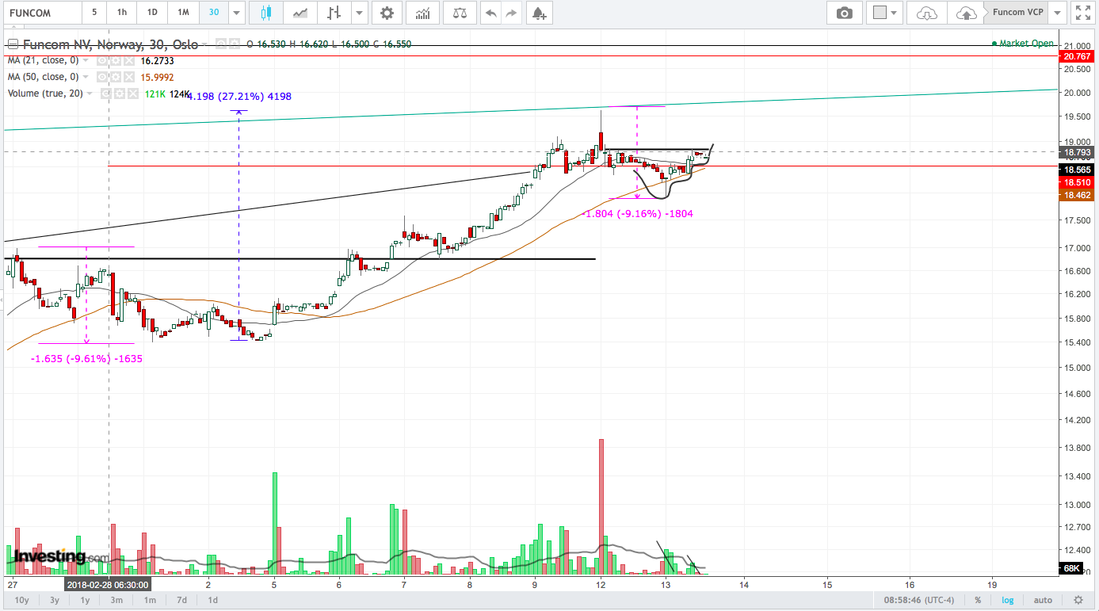
Task: Open indicators panel icon
Action: pos(424,13)
